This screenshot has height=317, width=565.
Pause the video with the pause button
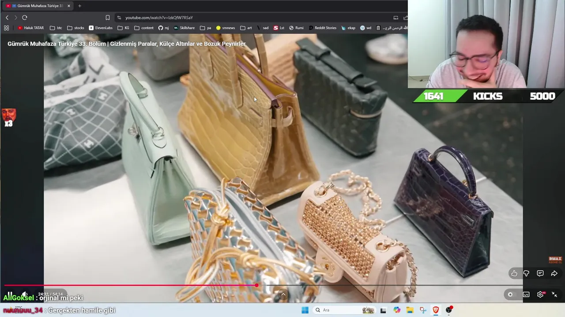(10, 294)
